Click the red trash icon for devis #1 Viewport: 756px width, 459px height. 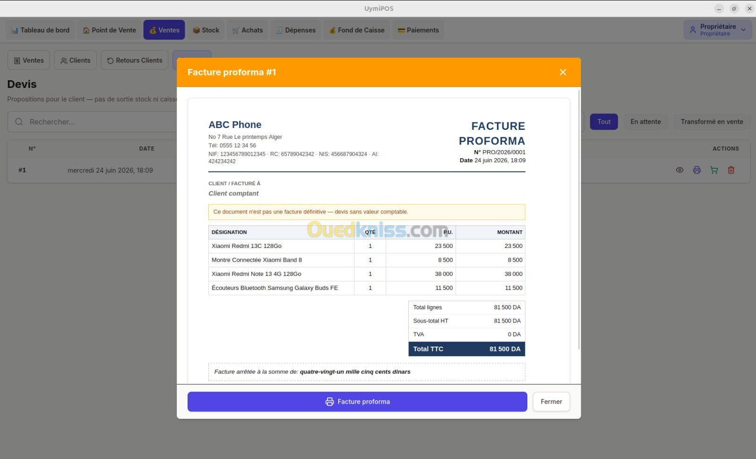(x=731, y=170)
